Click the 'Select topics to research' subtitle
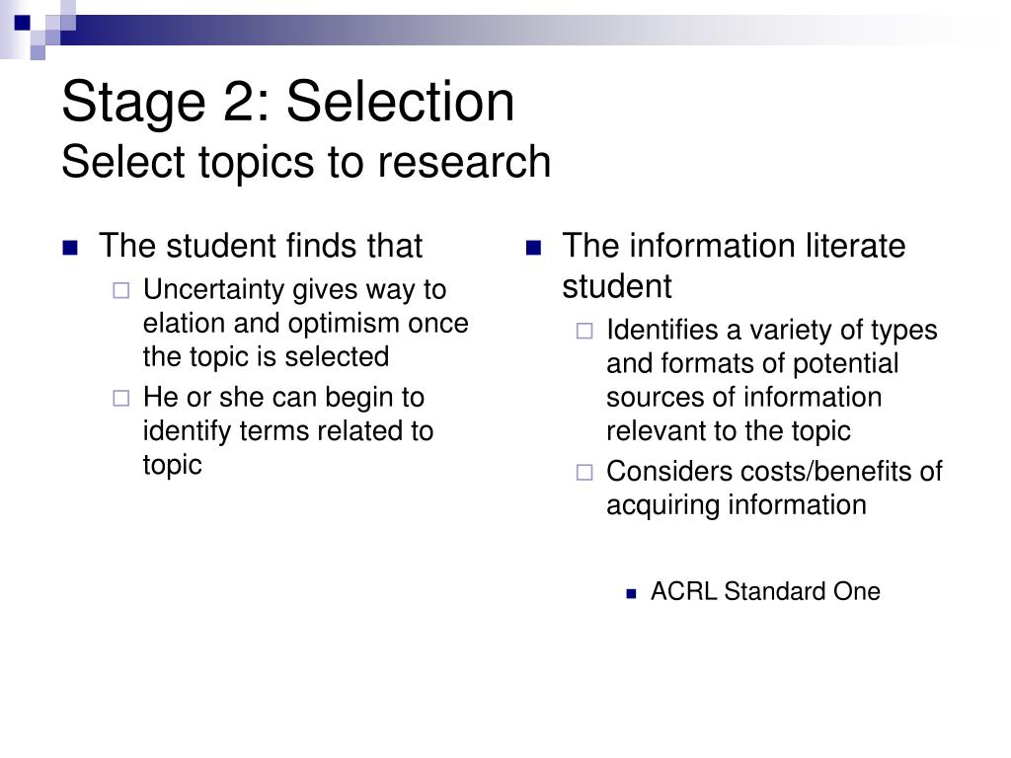The height and width of the screenshot is (758, 1011). (x=306, y=161)
